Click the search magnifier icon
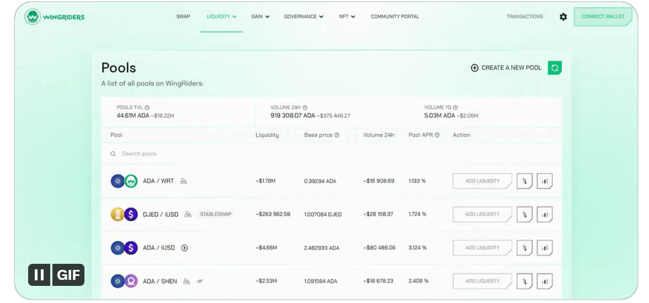The height and width of the screenshot is (303, 649). [x=113, y=153]
